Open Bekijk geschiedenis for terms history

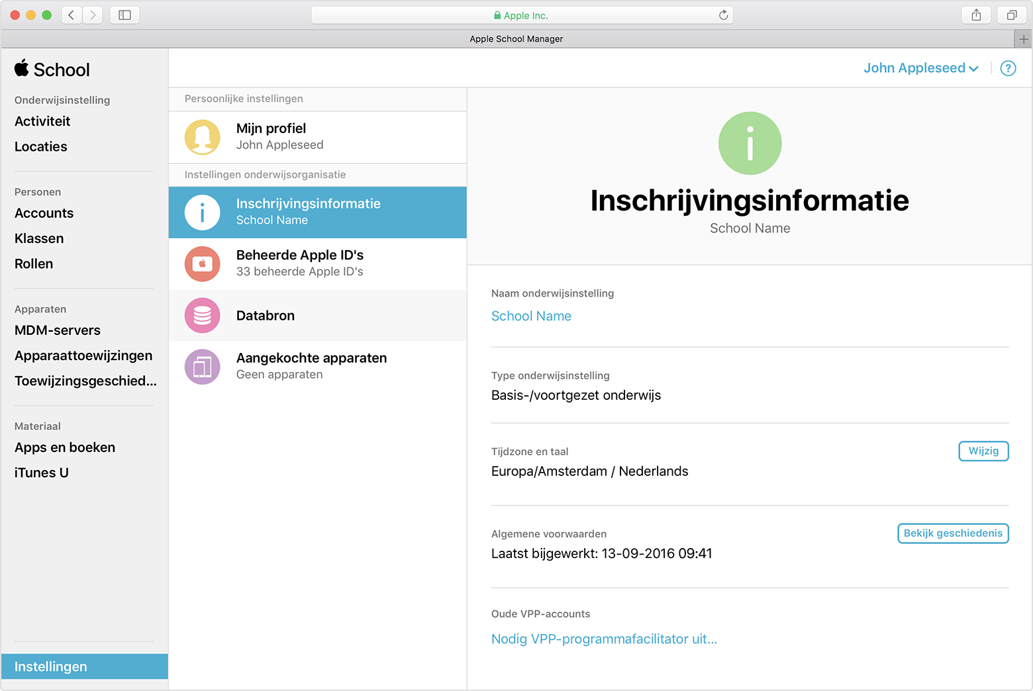(953, 533)
